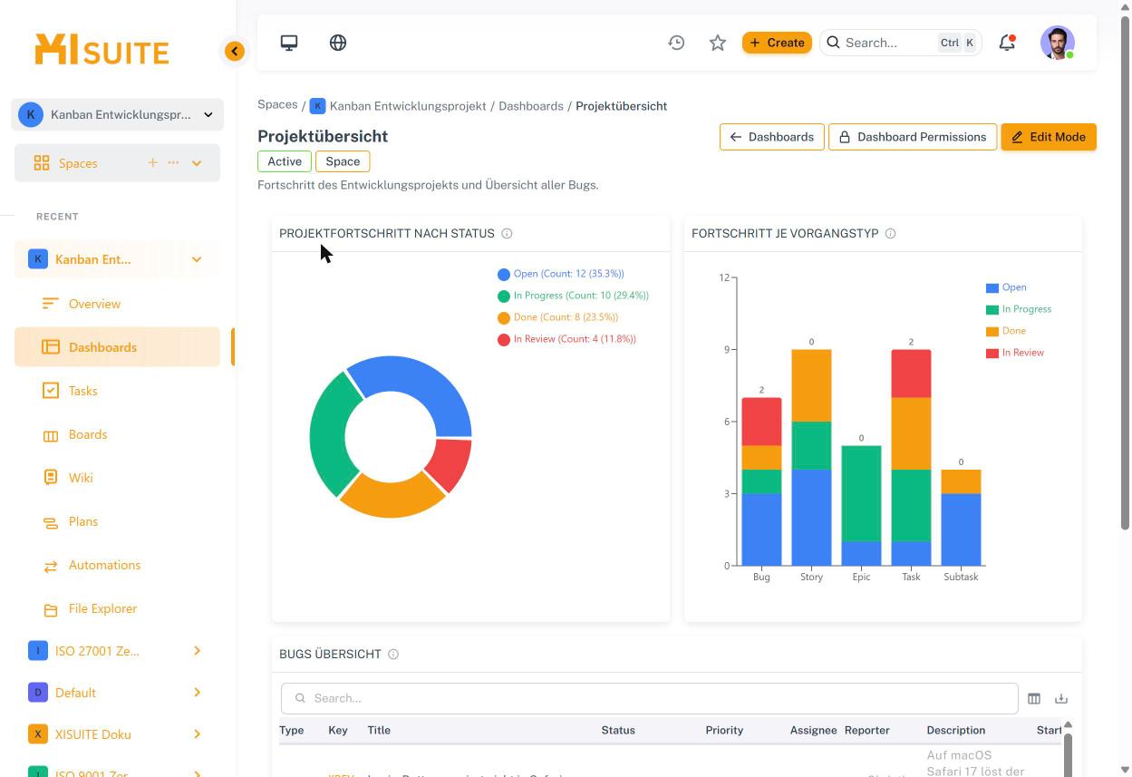The width and height of the screenshot is (1132, 777).
Task: Click the ISO 27001 space icon
Action: [x=38, y=651]
